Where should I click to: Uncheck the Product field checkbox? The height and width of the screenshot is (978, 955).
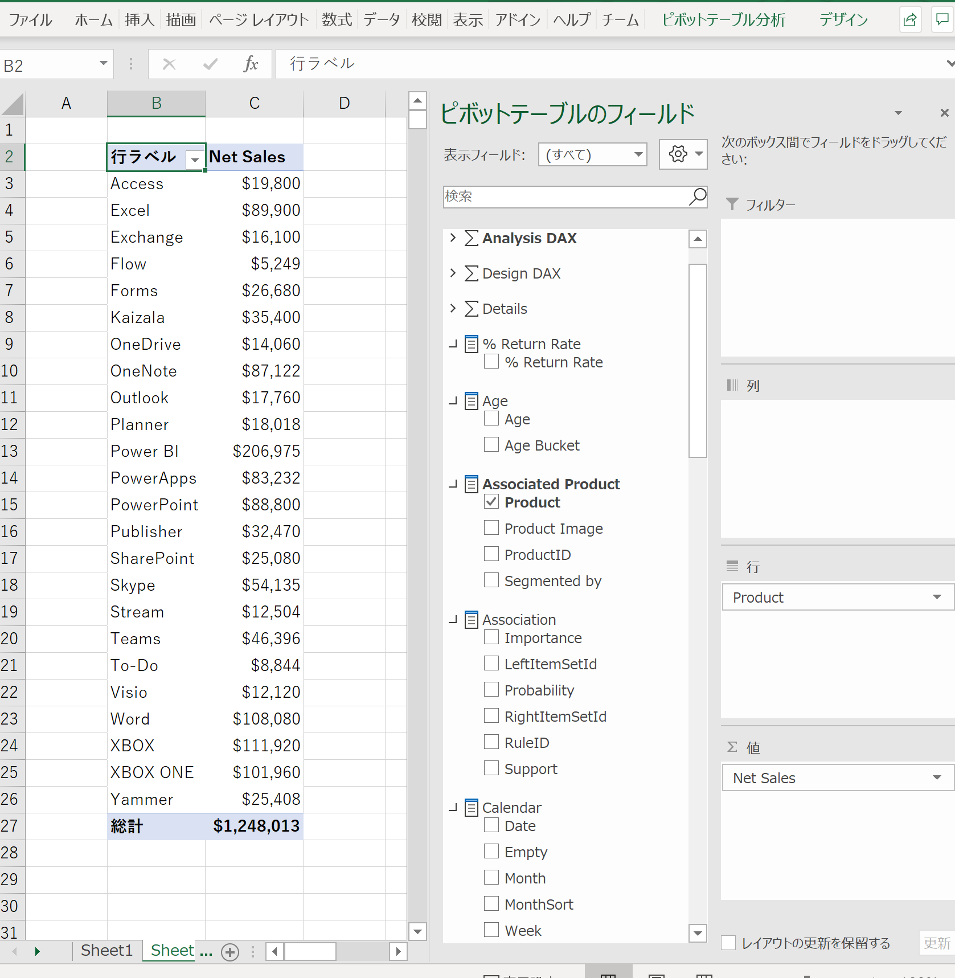point(491,502)
